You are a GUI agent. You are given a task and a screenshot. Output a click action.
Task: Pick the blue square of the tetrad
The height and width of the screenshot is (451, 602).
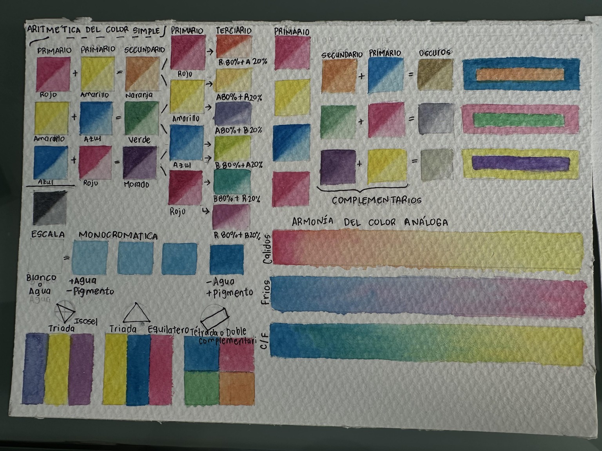pos(201,354)
